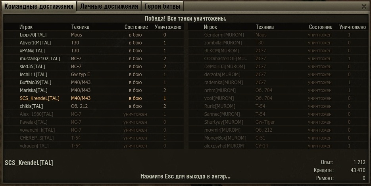Select Shurtyay[MUROM] Gw-Tiger entry
The height and width of the screenshot is (186, 371).
coord(278,122)
